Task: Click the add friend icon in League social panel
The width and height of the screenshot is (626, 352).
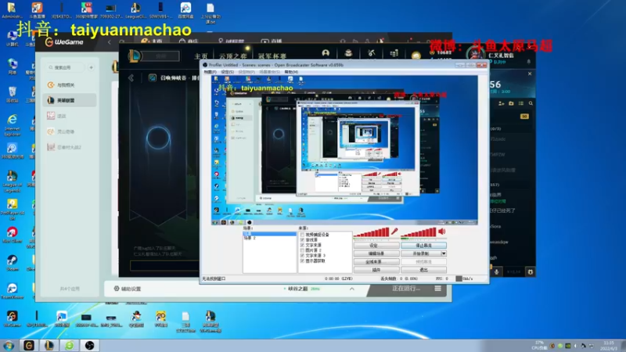Action: click(x=502, y=103)
